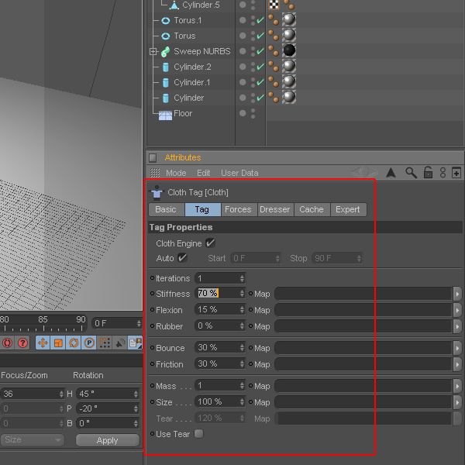Click the current frame '0 F' field
The width and height of the screenshot is (465, 465).
point(117,323)
